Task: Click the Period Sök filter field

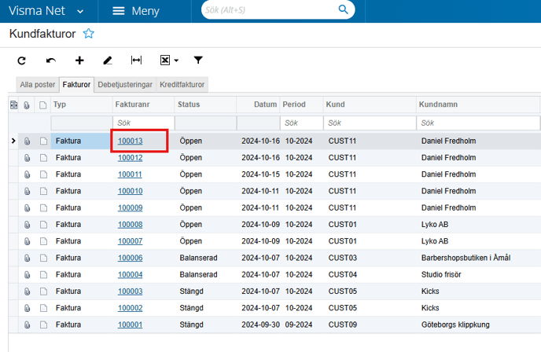Action: point(301,123)
